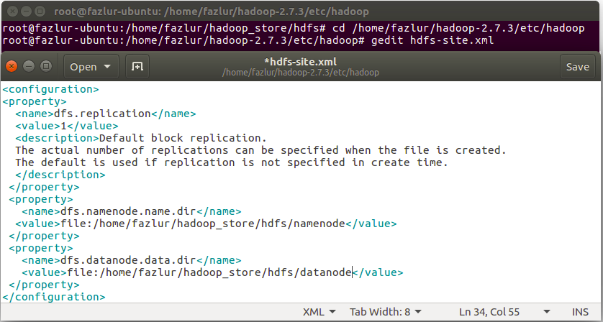This screenshot has height=322, width=603.
Task: Click the dfs.datanode.data.dir name line
Action: tap(131, 260)
